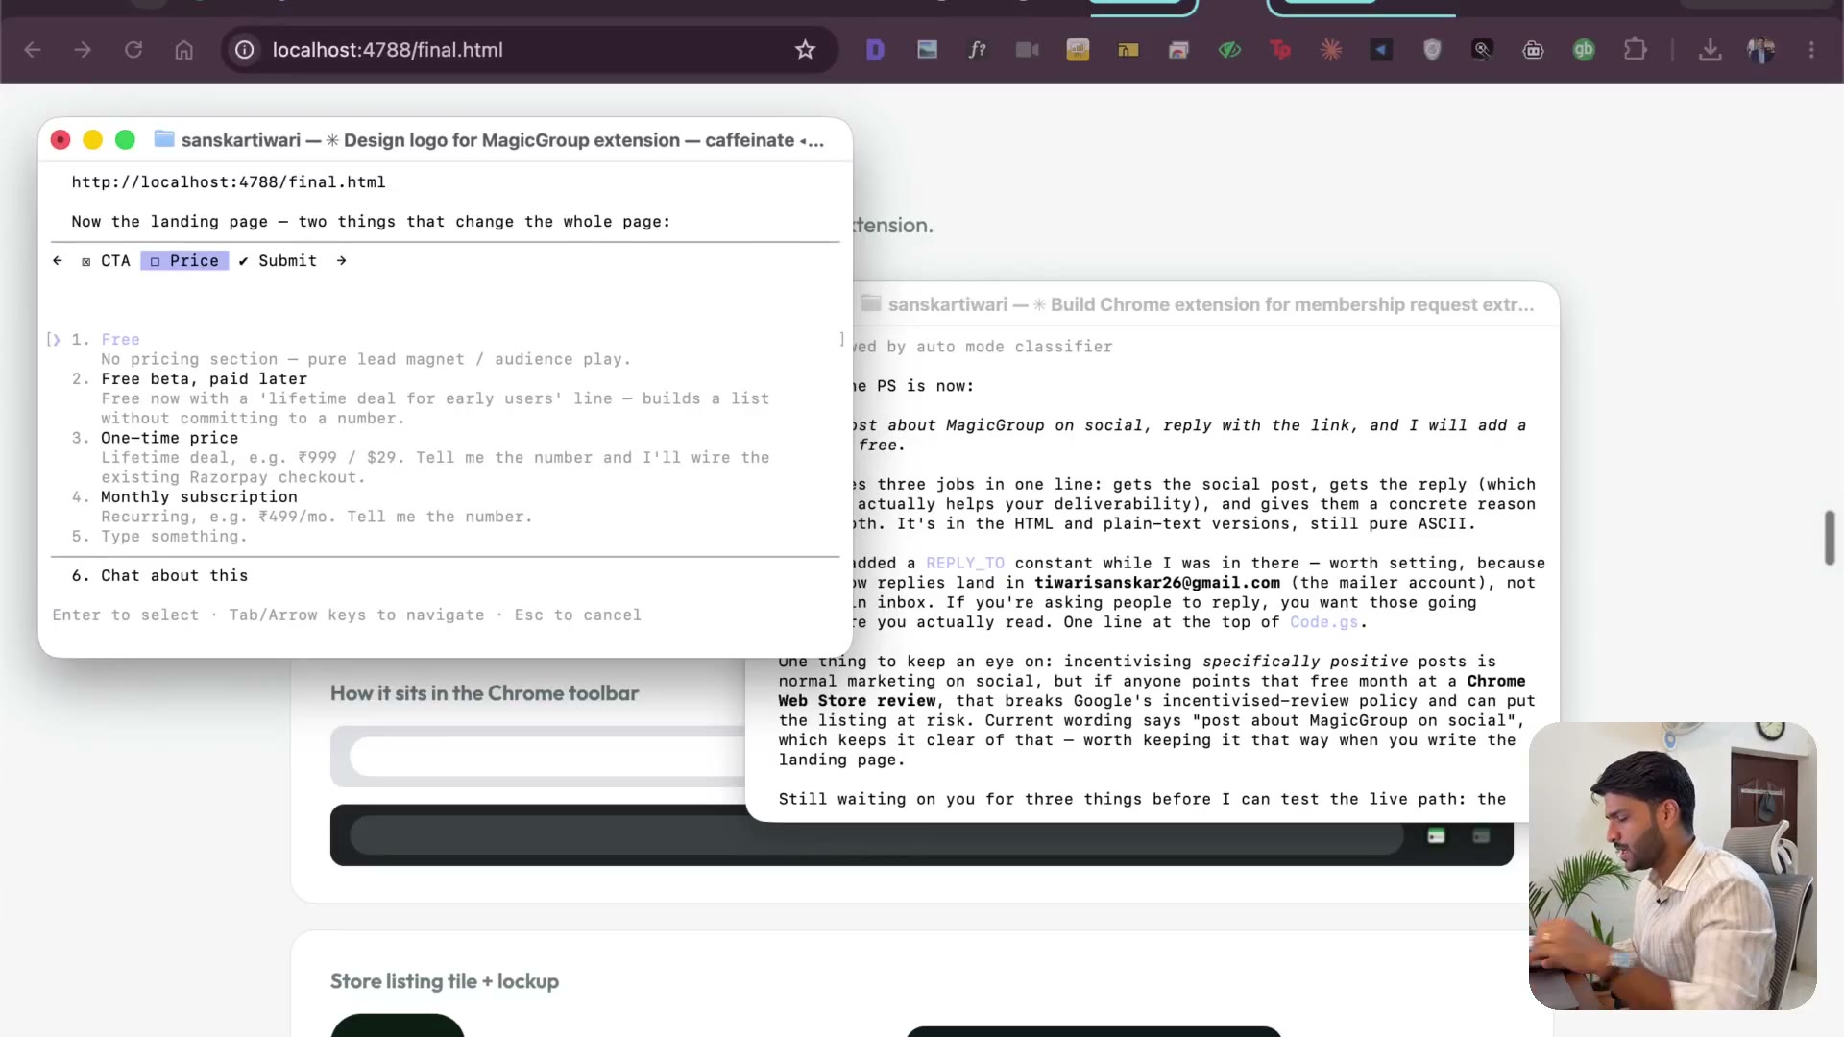Viewport: 1844px width, 1037px height.
Task: Click the heading 'How it sits in the Chrome toolbar'
Action: click(x=484, y=693)
